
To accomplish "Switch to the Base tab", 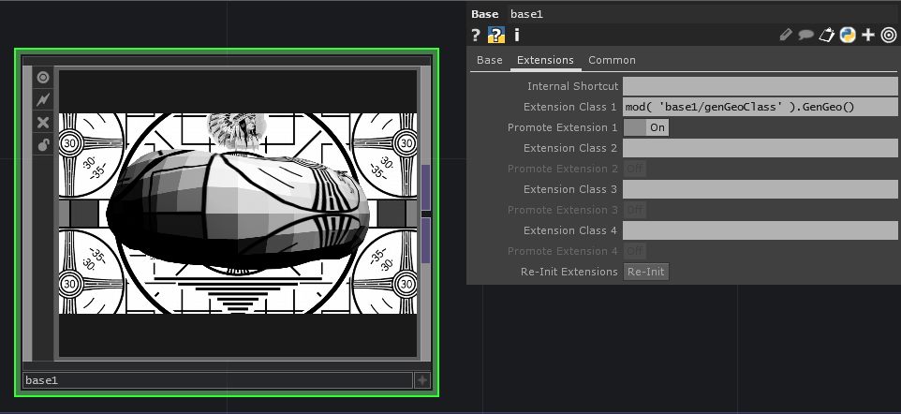I will point(490,60).
